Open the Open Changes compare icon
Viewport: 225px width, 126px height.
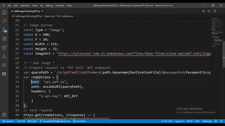point(203,11)
